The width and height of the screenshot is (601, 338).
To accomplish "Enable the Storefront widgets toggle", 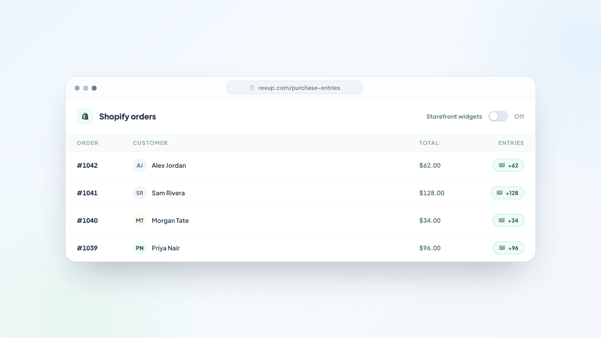I will tap(498, 116).
